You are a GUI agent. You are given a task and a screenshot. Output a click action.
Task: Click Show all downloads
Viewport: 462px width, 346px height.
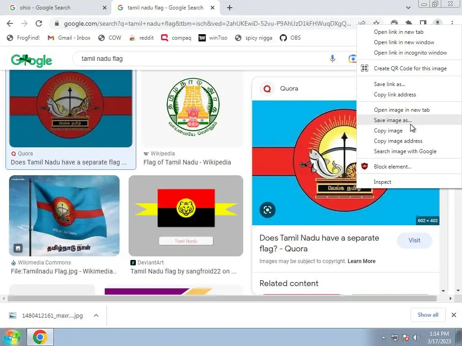point(428,315)
